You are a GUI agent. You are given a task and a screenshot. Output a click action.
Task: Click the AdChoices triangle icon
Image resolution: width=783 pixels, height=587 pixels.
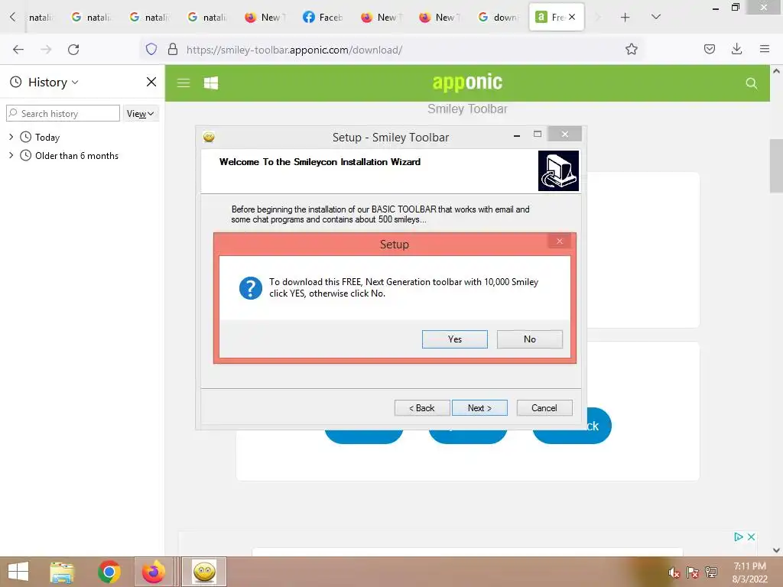tap(739, 537)
